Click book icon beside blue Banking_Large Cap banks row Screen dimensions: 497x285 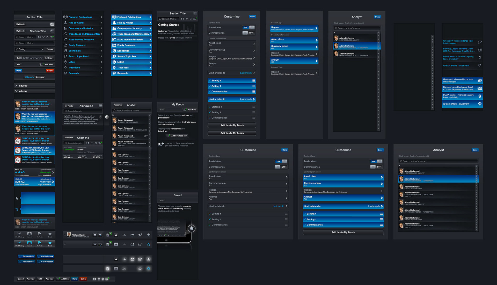click(480, 88)
